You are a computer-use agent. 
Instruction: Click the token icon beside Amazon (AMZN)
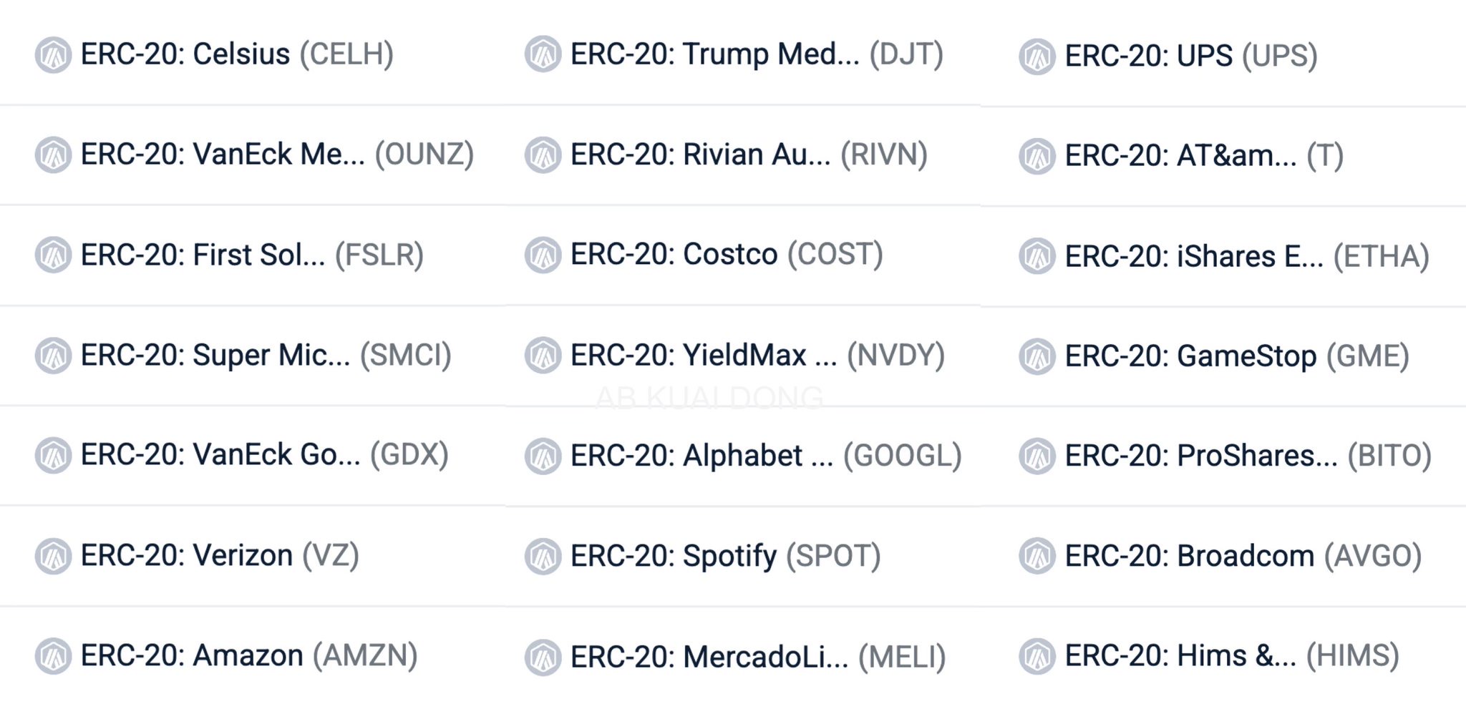(x=53, y=657)
